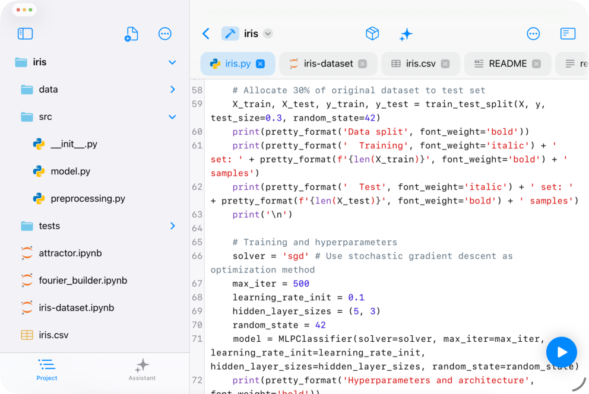The width and height of the screenshot is (589, 394).
Task: Click the "print('\n')" code line
Action: coord(262,215)
